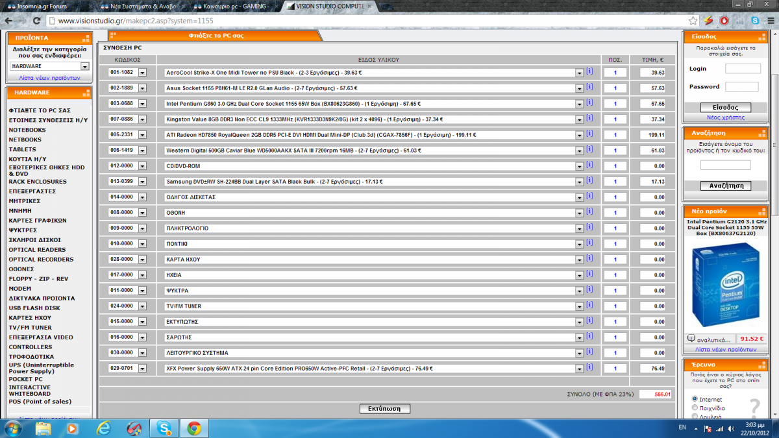The height and width of the screenshot is (438, 779).
Task: Open ΚΑΡΤΕΣ ΓΡΑΦΙΚΩΝ in hardware menu
Action: point(36,221)
